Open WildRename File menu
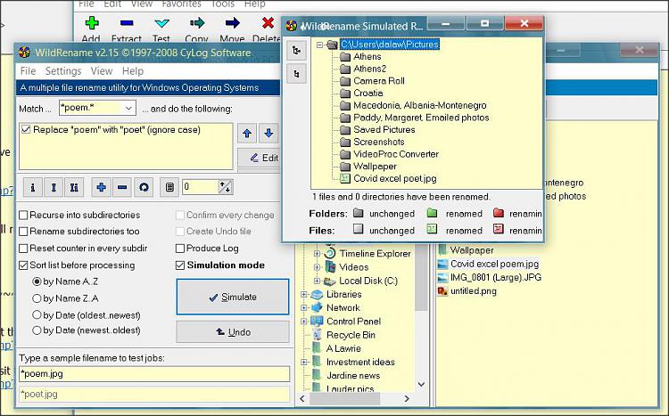669x416 pixels. (x=29, y=71)
